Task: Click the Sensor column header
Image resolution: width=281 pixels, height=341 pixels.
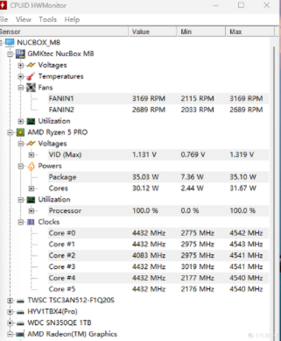Action: coord(64,32)
